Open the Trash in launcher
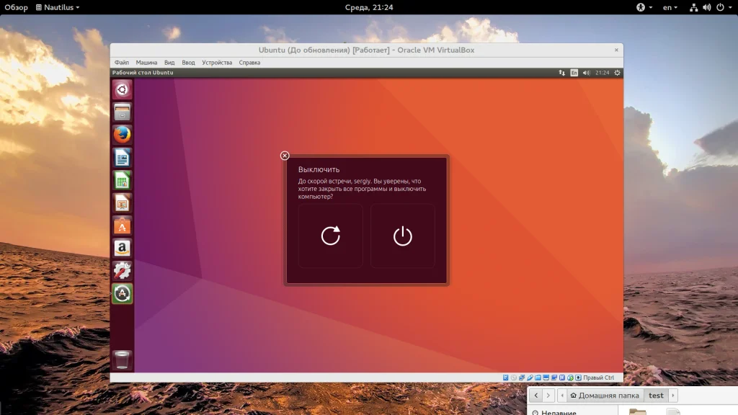The width and height of the screenshot is (738, 415). point(123,360)
